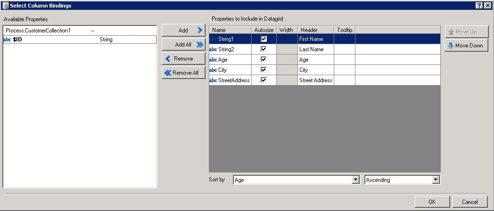494x211 pixels.
Task: Confirm with the OK button
Action: tap(432, 202)
